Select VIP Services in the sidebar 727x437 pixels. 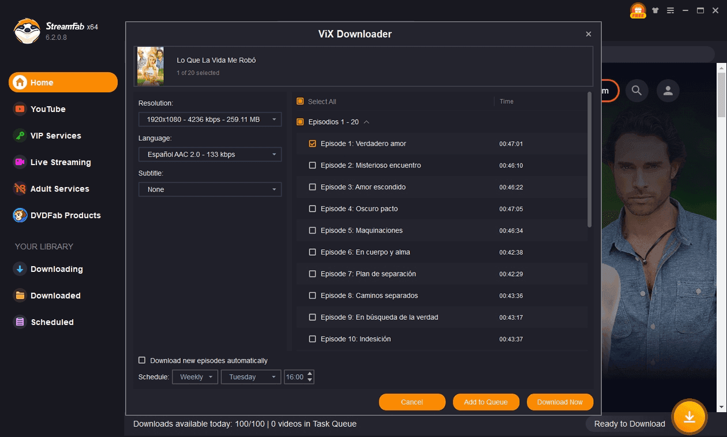(56, 136)
